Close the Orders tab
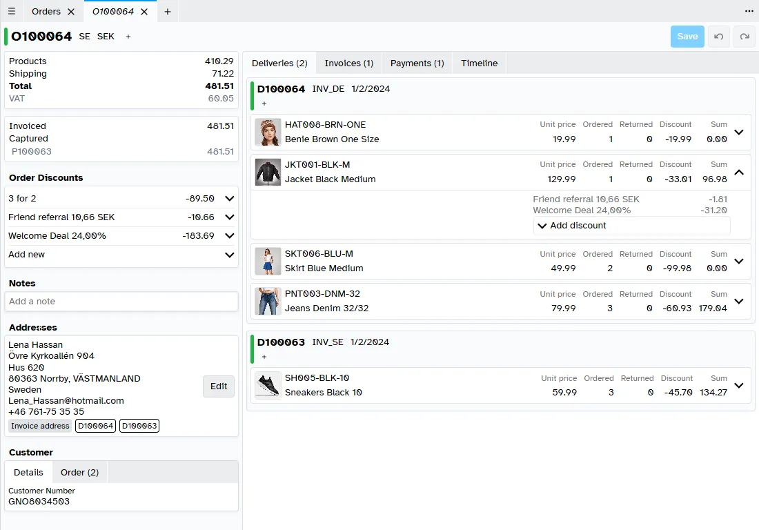The height and width of the screenshot is (530, 759). click(x=71, y=12)
